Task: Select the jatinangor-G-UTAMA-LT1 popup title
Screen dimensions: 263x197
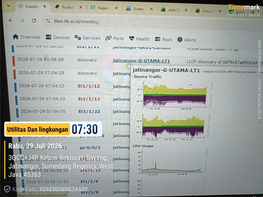Action: [x=166, y=70]
